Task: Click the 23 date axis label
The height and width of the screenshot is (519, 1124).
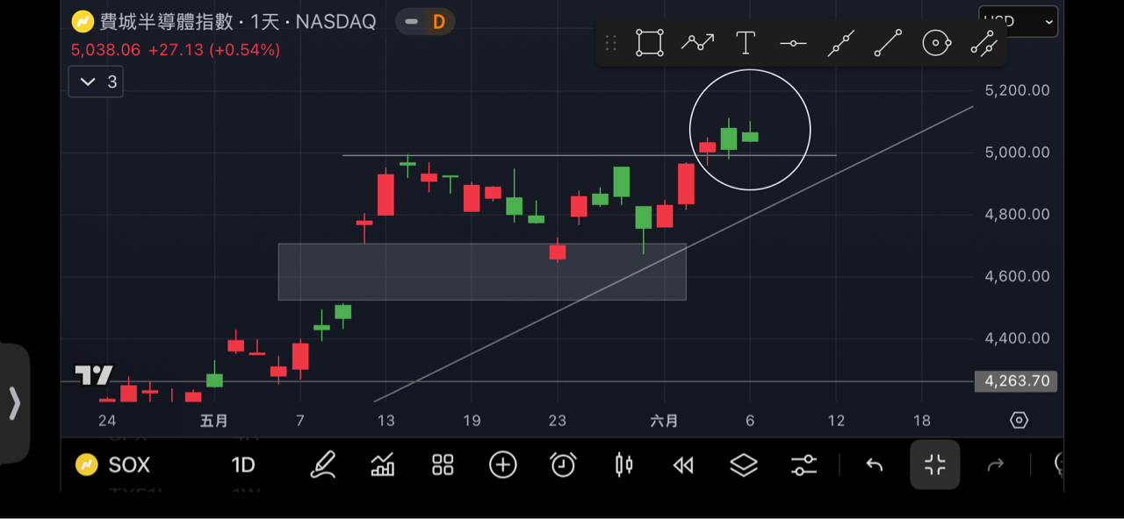Action: (x=558, y=421)
